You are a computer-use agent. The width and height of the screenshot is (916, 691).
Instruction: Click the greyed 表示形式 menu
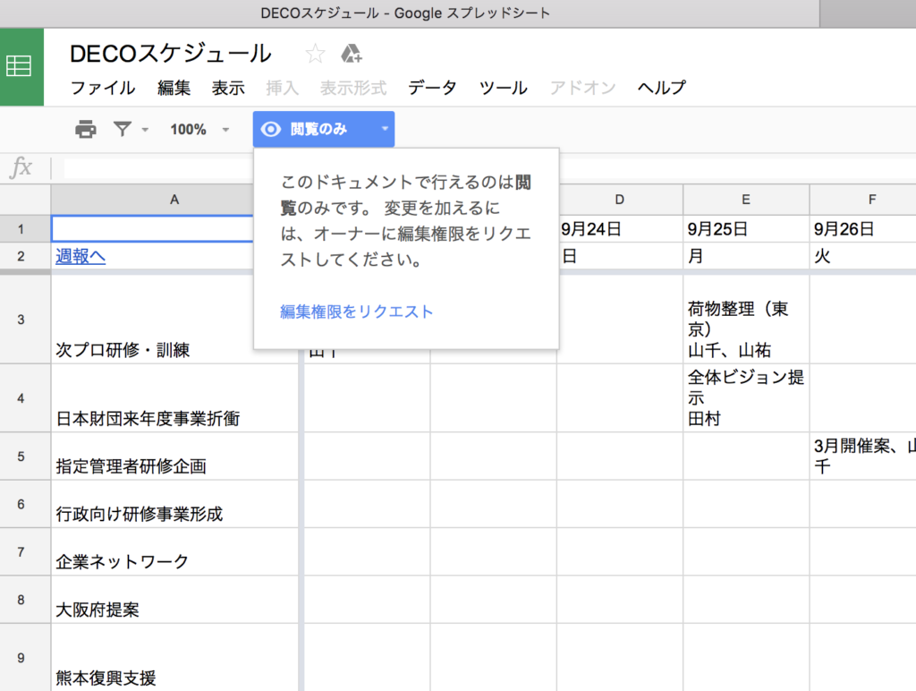point(352,88)
